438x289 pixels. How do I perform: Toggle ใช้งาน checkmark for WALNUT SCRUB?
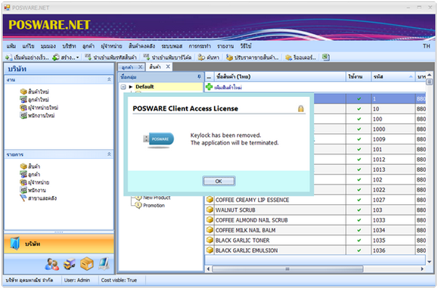coord(359,210)
